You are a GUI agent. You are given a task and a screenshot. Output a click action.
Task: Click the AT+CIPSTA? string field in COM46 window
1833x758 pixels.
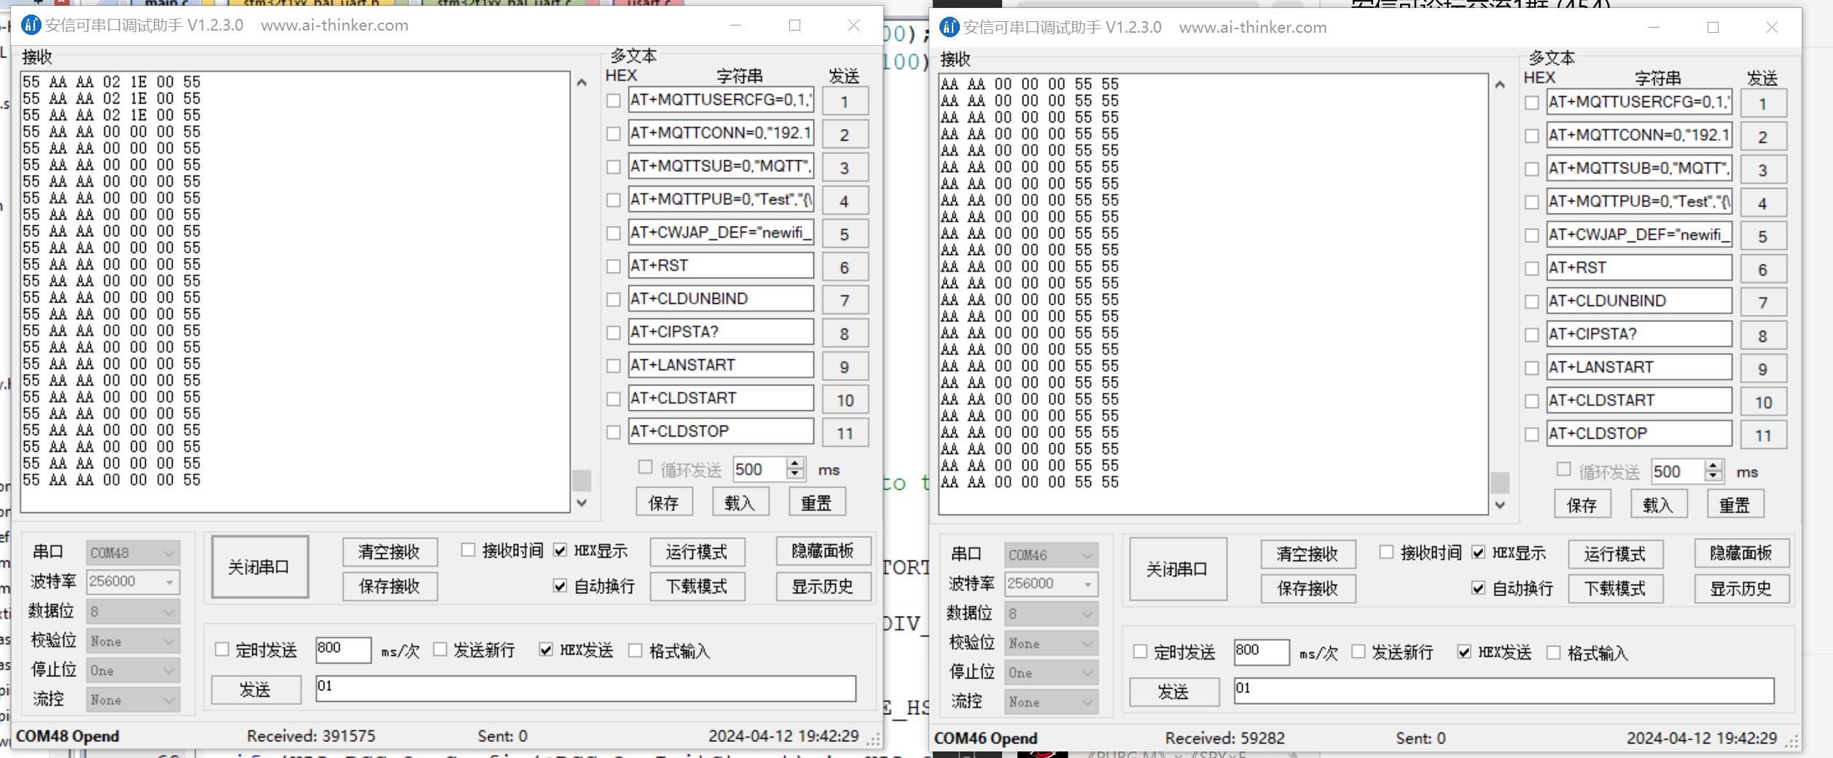coord(1639,335)
